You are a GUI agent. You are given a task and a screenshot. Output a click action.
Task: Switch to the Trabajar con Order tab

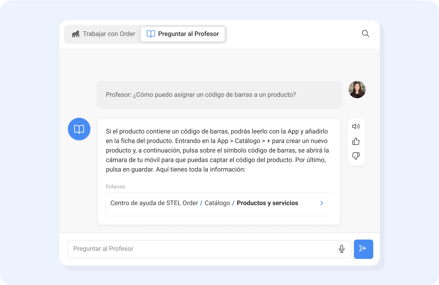click(109, 34)
